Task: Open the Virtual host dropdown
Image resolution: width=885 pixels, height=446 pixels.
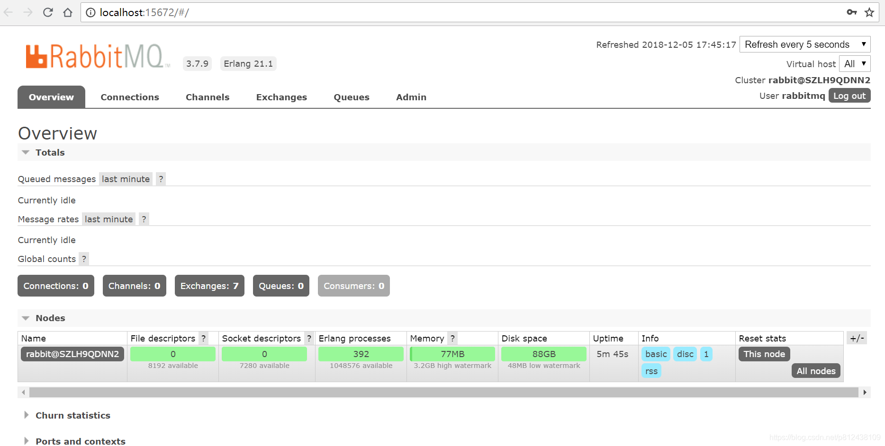Action: click(855, 64)
